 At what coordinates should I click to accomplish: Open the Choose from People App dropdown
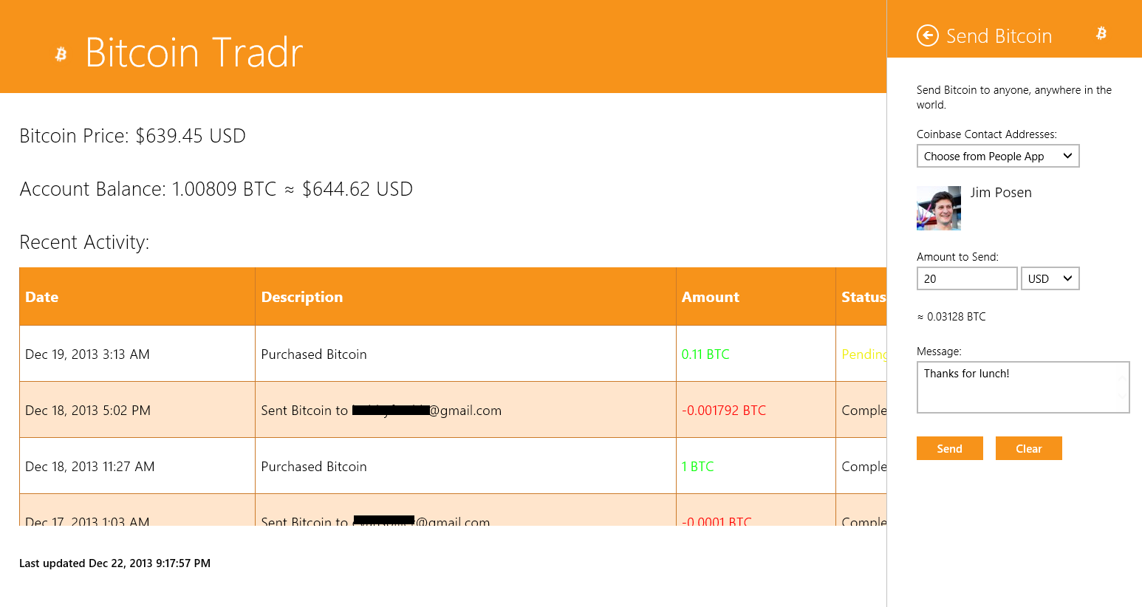coord(997,156)
